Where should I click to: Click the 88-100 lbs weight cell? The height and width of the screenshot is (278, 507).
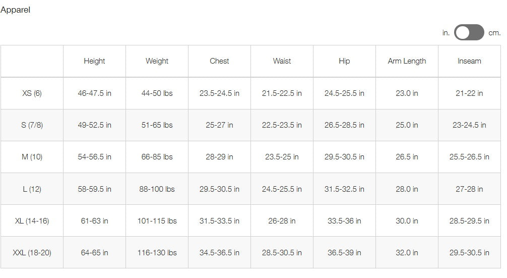pos(157,189)
